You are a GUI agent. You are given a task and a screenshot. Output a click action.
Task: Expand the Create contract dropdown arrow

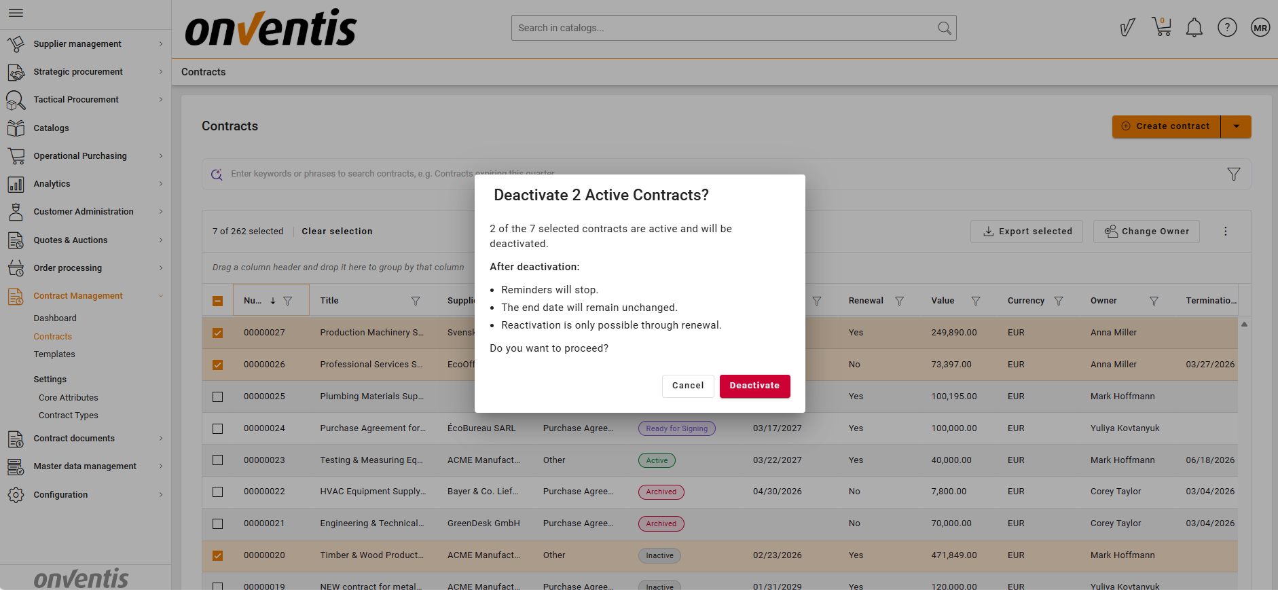click(1236, 126)
